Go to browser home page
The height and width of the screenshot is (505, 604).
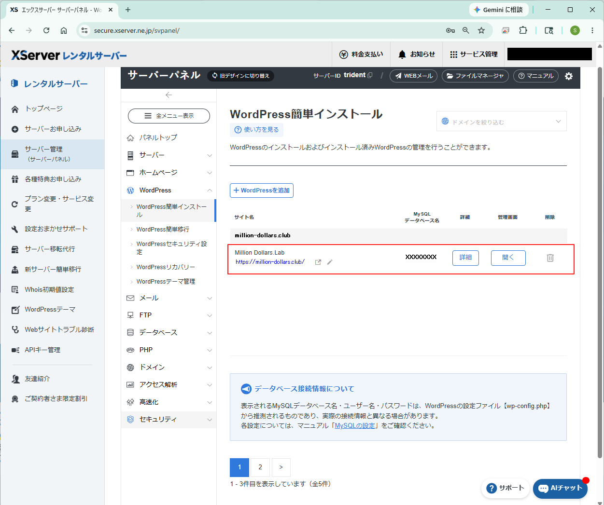(64, 30)
